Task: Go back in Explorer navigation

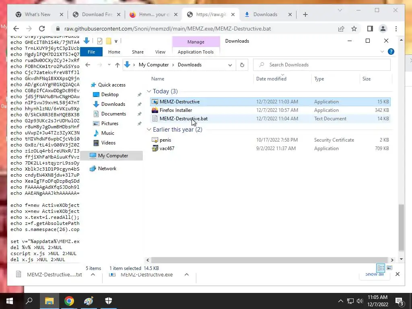Action: click(x=88, y=65)
